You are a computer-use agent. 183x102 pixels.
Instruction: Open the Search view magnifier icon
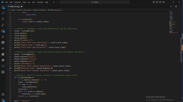[x=3, y=13]
